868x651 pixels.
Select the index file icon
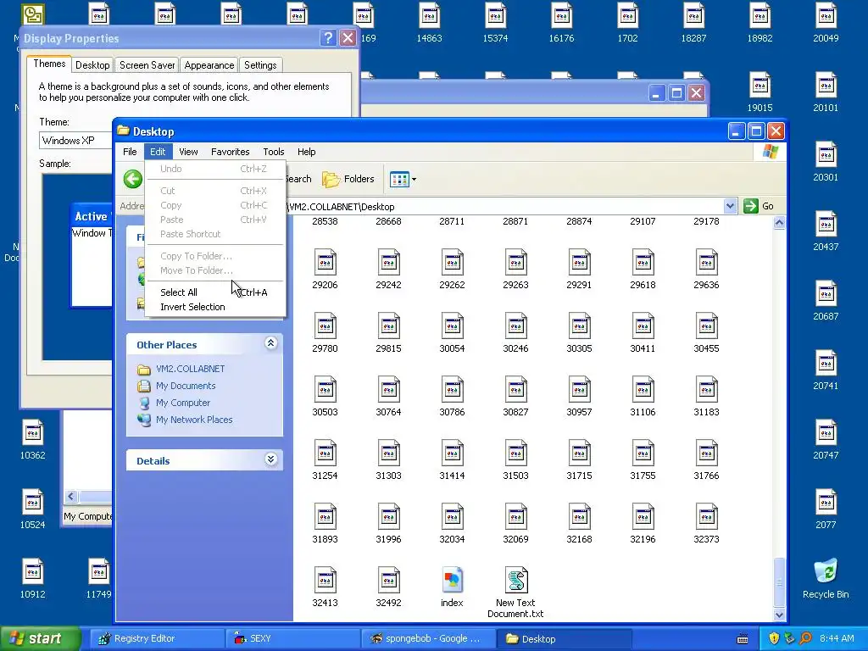pyautogui.click(x=453, y=581)
